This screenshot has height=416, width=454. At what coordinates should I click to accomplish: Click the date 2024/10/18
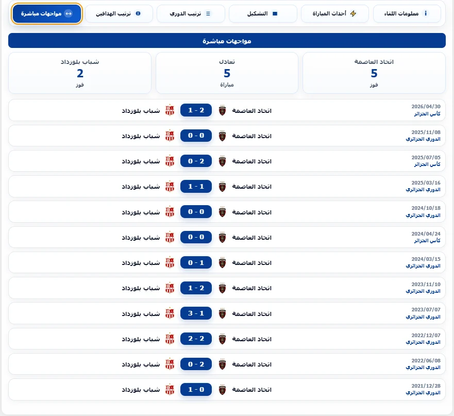[x=426, y=208]
